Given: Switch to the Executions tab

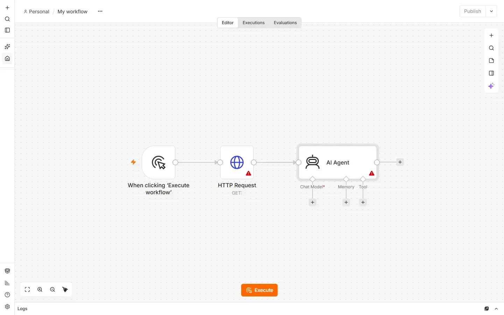Looking at the screenshot, I should (x=254, y=23).
